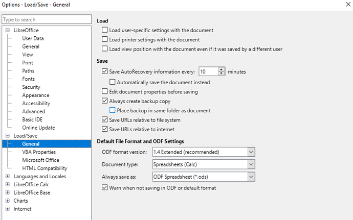Enable Place backup in same folder as document

113,110
